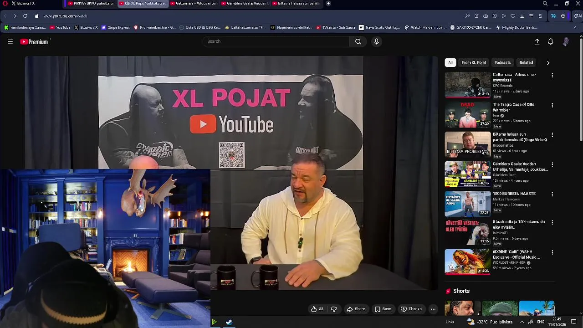583x328 pixels.
Task: Reload the page in browser toolbar
Action: click(x=25, y=16)
